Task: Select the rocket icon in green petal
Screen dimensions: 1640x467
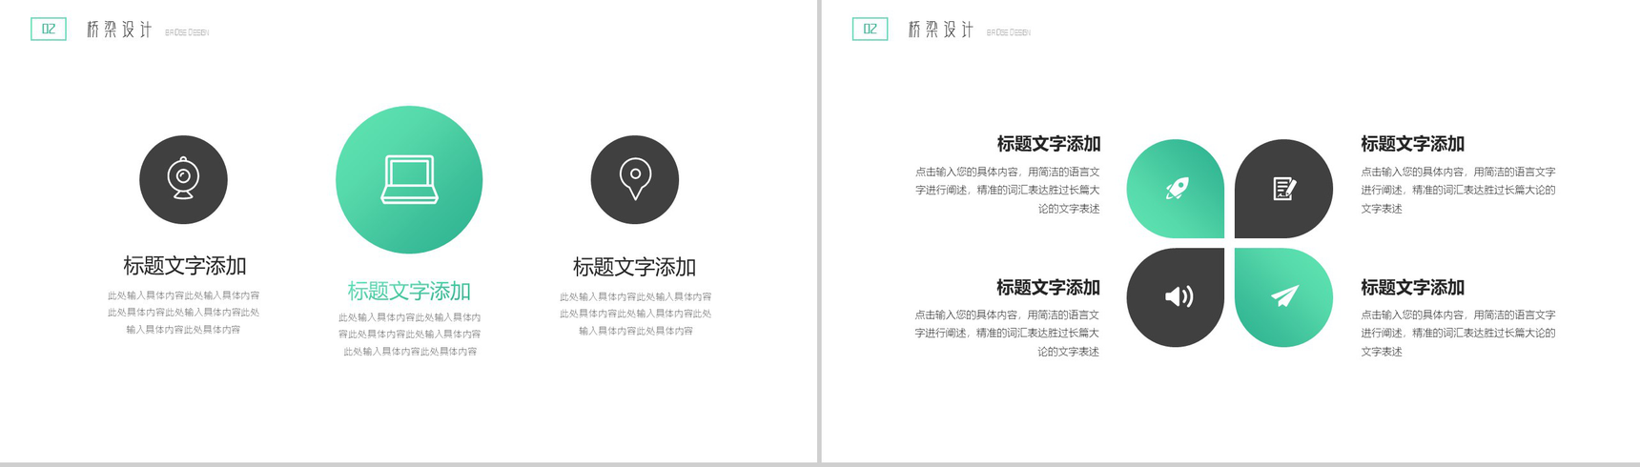Action: click(x=1177, y=189)
